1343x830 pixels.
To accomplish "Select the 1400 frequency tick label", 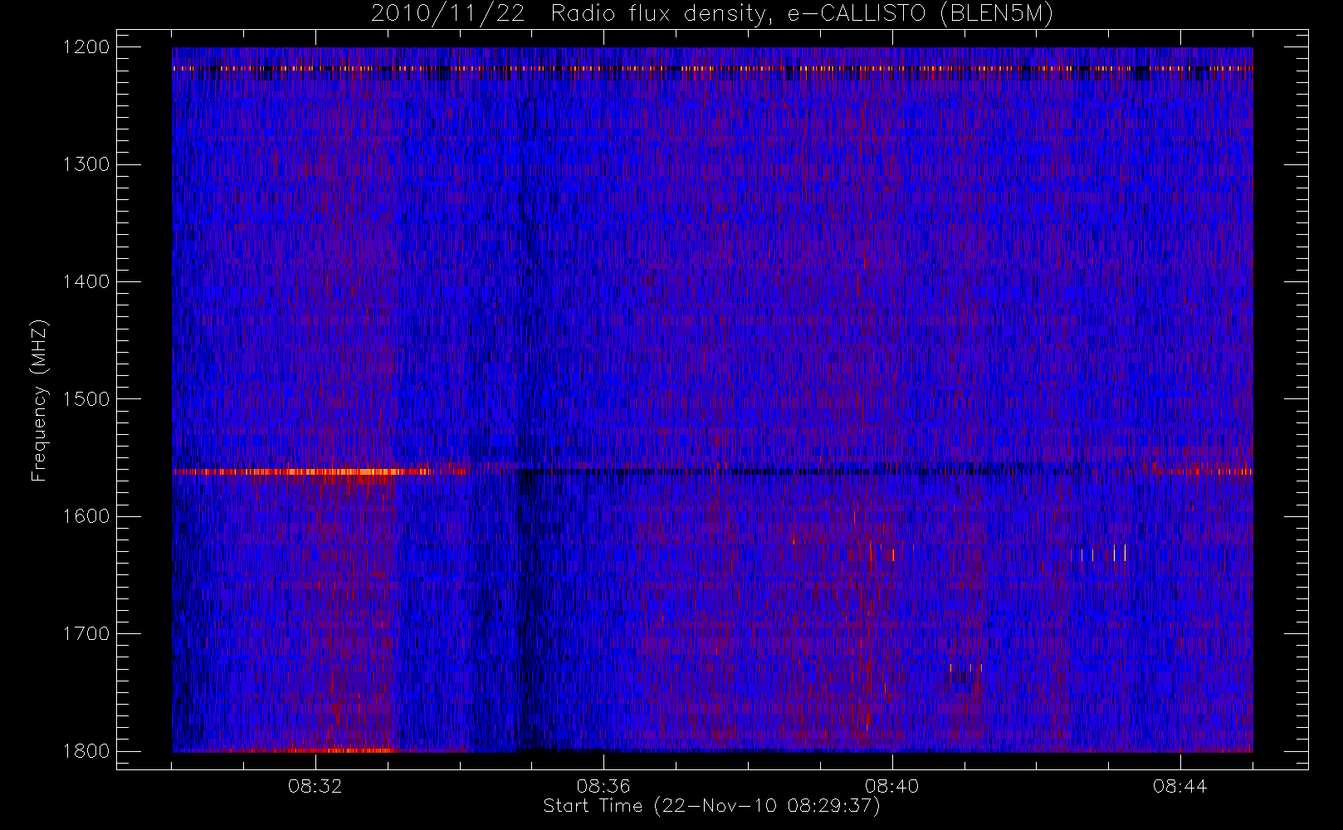I will coord(86,282).
